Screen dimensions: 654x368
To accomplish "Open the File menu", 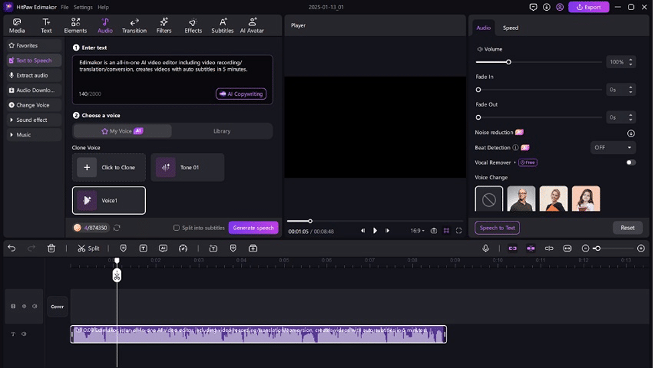I will click(65, 7).
